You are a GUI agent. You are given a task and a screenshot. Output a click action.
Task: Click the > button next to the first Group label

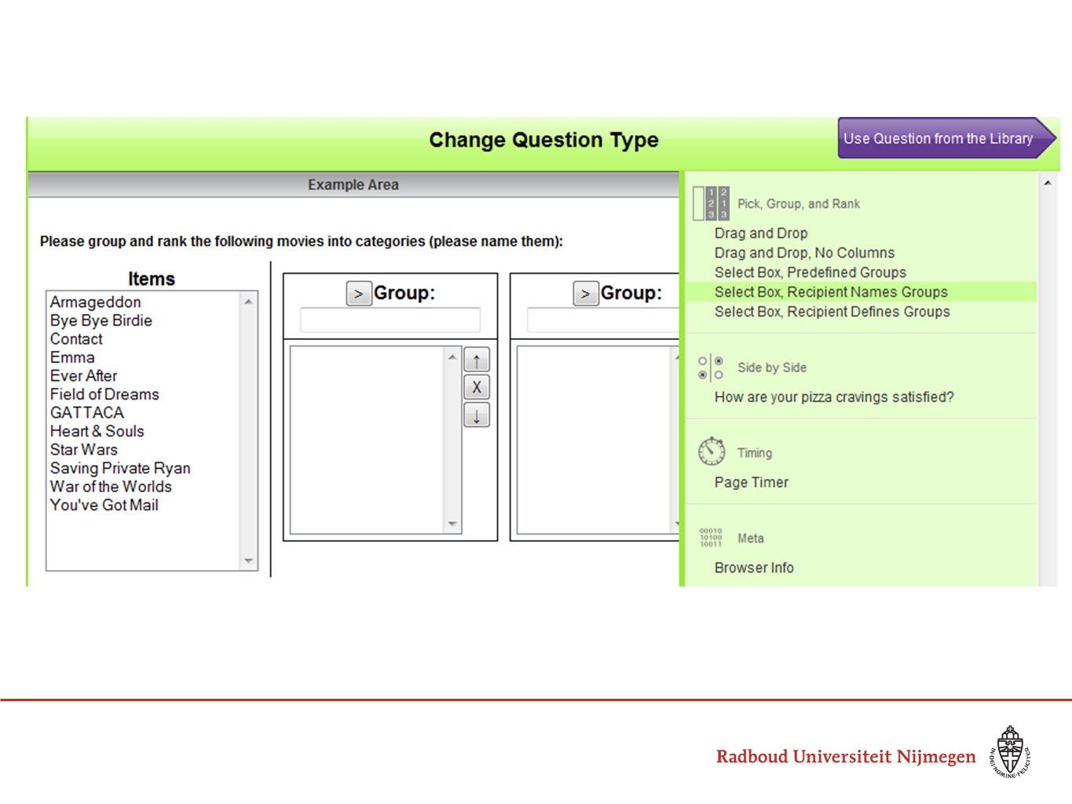[x=359, y=294]
